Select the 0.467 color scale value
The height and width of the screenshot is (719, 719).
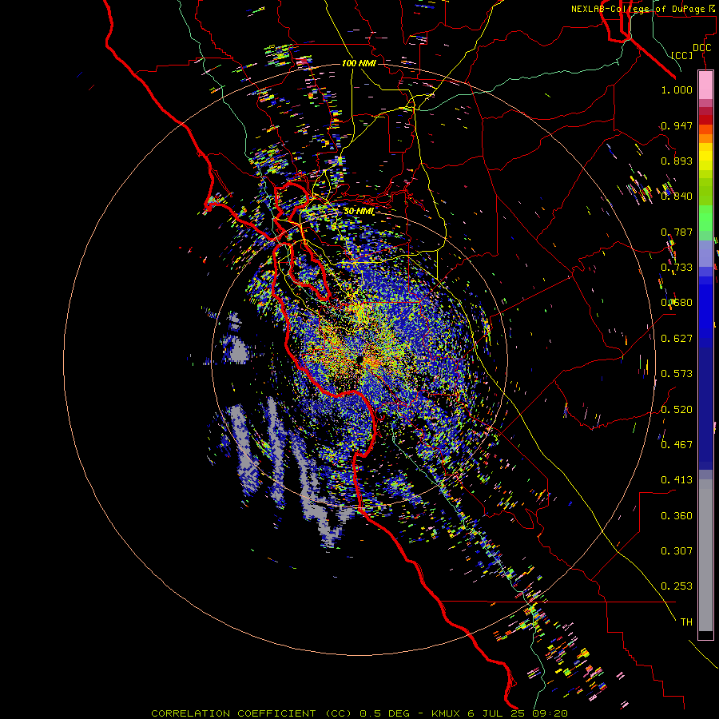677,445
